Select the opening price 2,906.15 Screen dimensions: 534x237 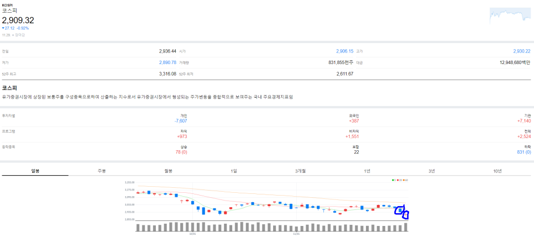coord(344,51)
